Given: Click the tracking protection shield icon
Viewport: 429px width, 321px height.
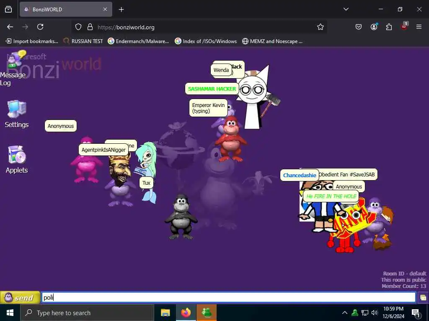Looking at the screenshot, I should [x=78, y=27].
